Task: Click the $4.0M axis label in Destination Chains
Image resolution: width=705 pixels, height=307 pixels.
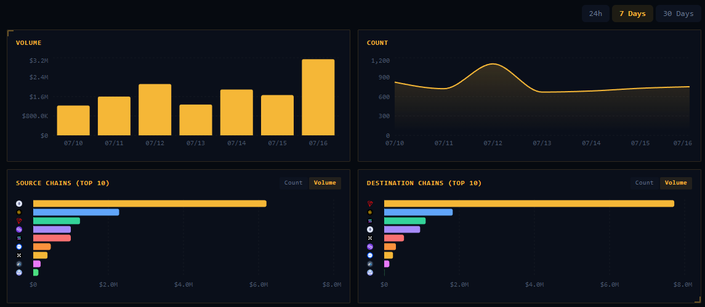Action: tap(534, 284)
